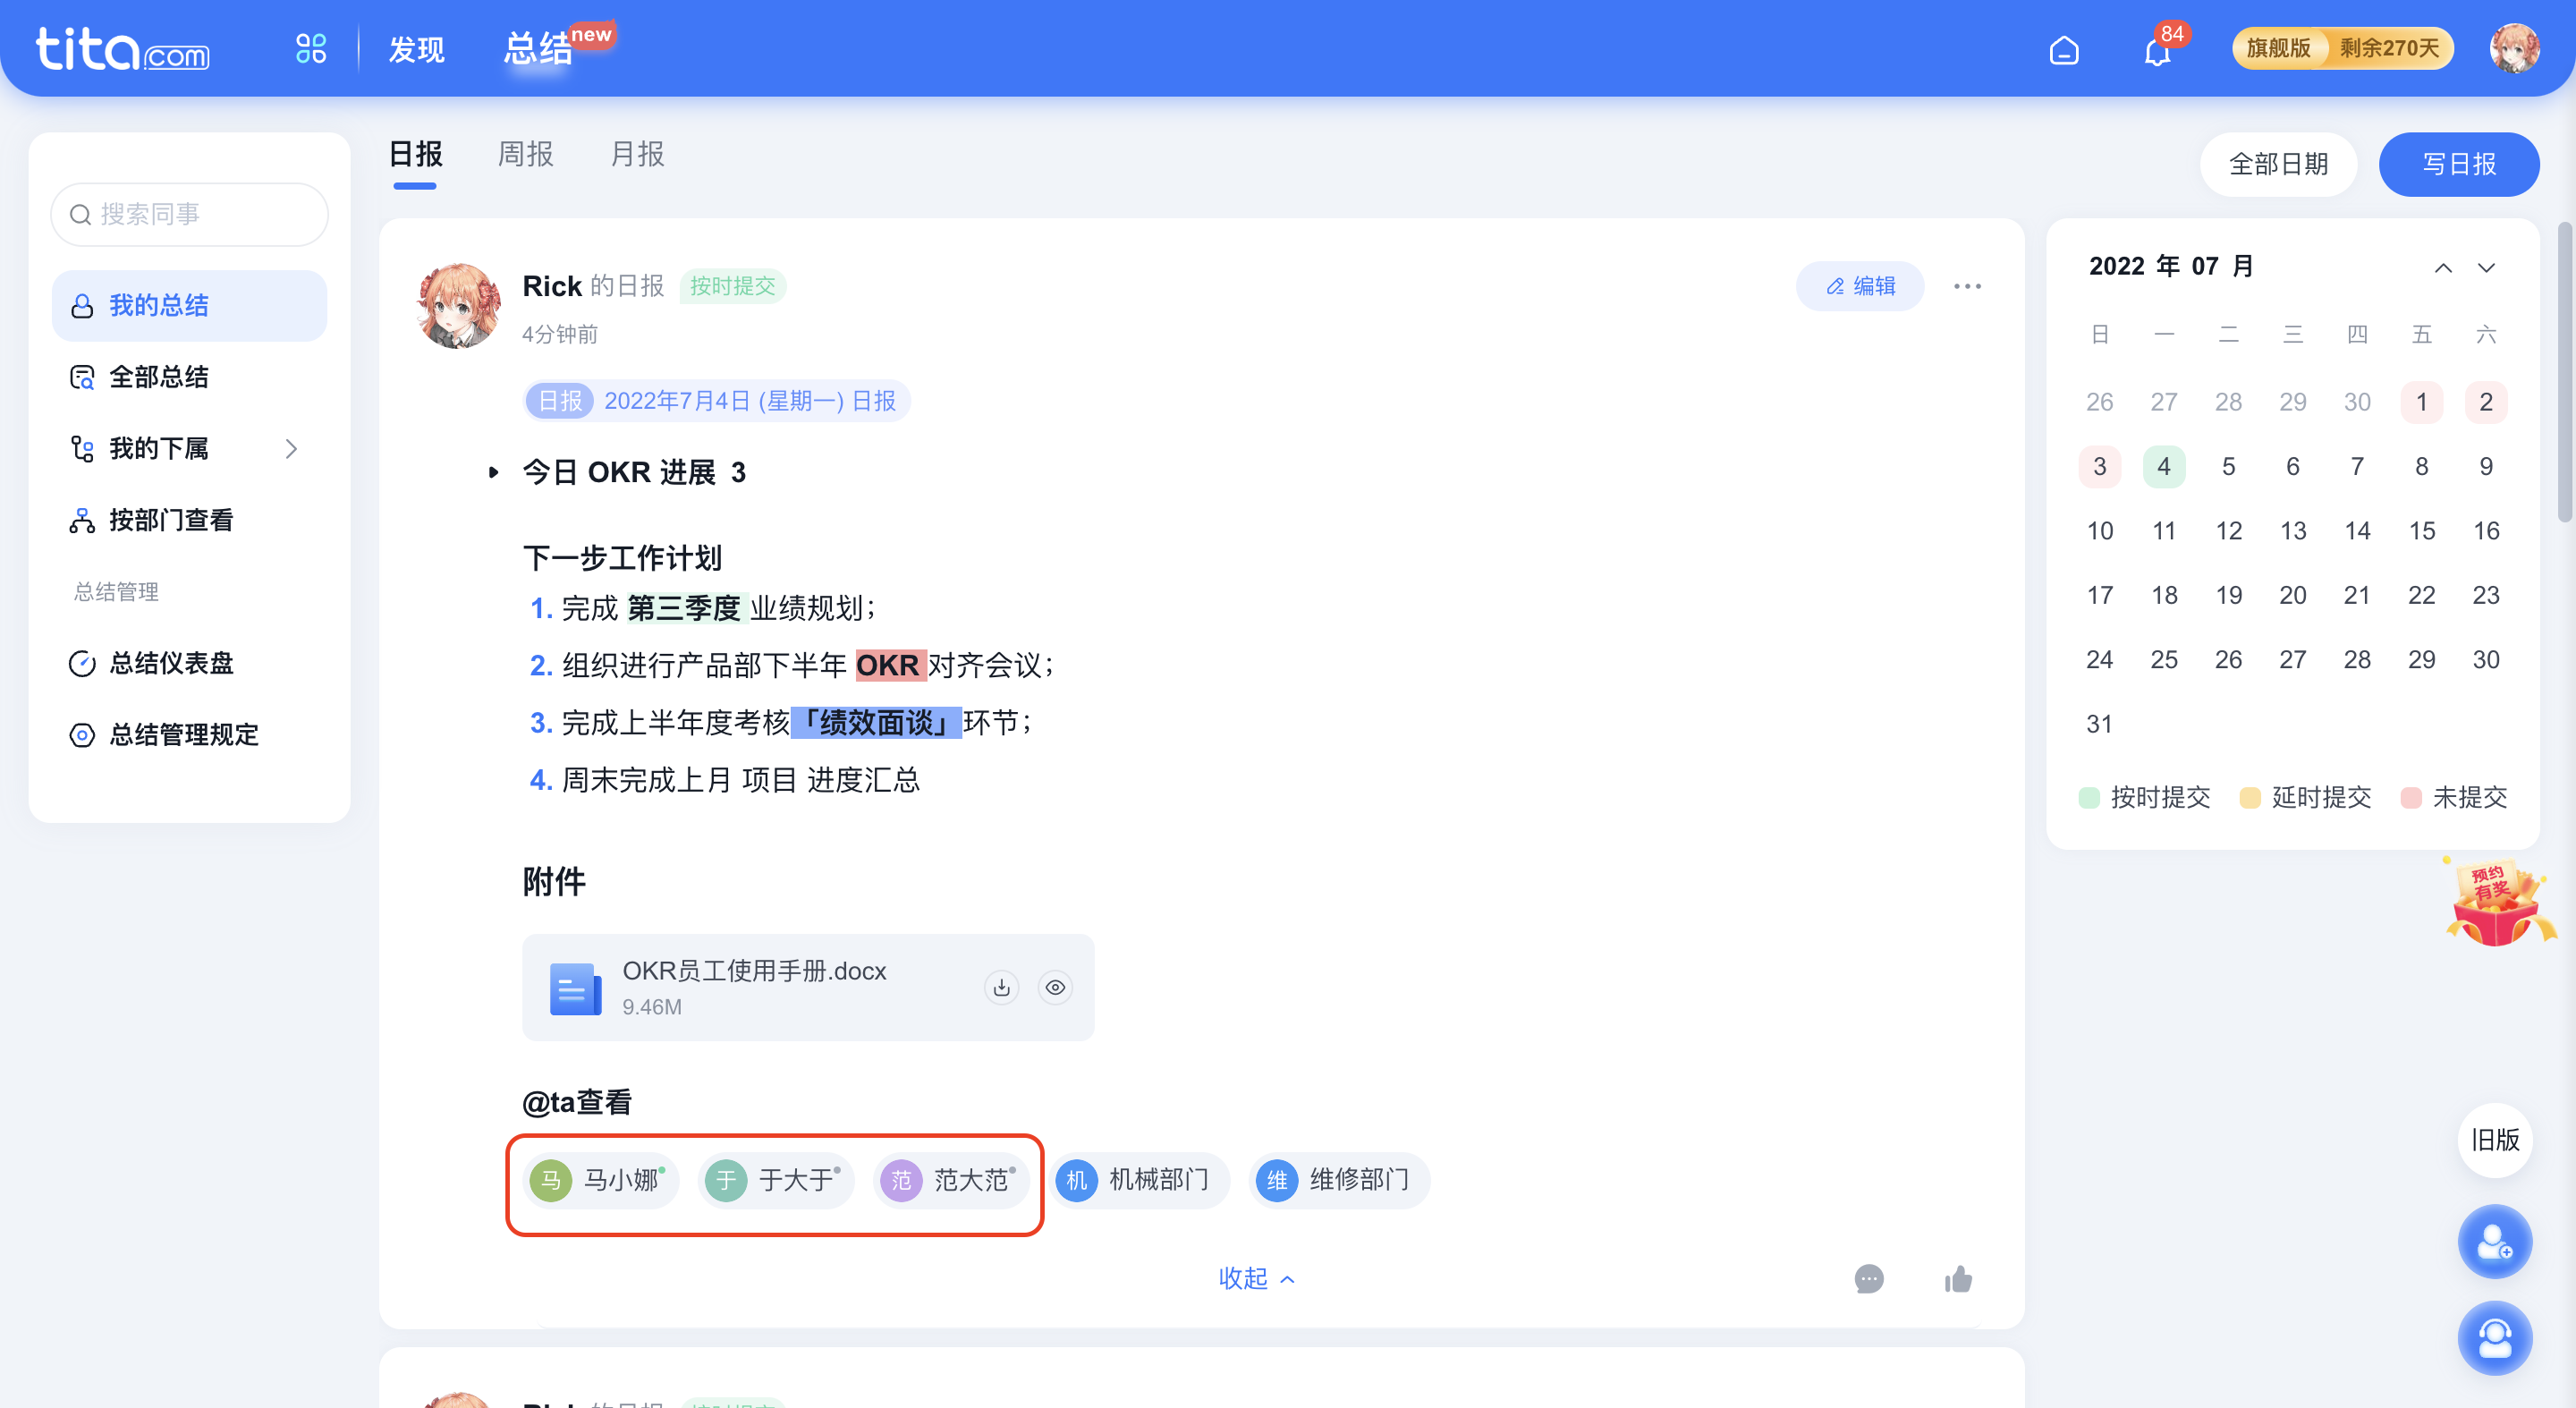
Task: Go to home via house icon
Action: point(2064,49)
